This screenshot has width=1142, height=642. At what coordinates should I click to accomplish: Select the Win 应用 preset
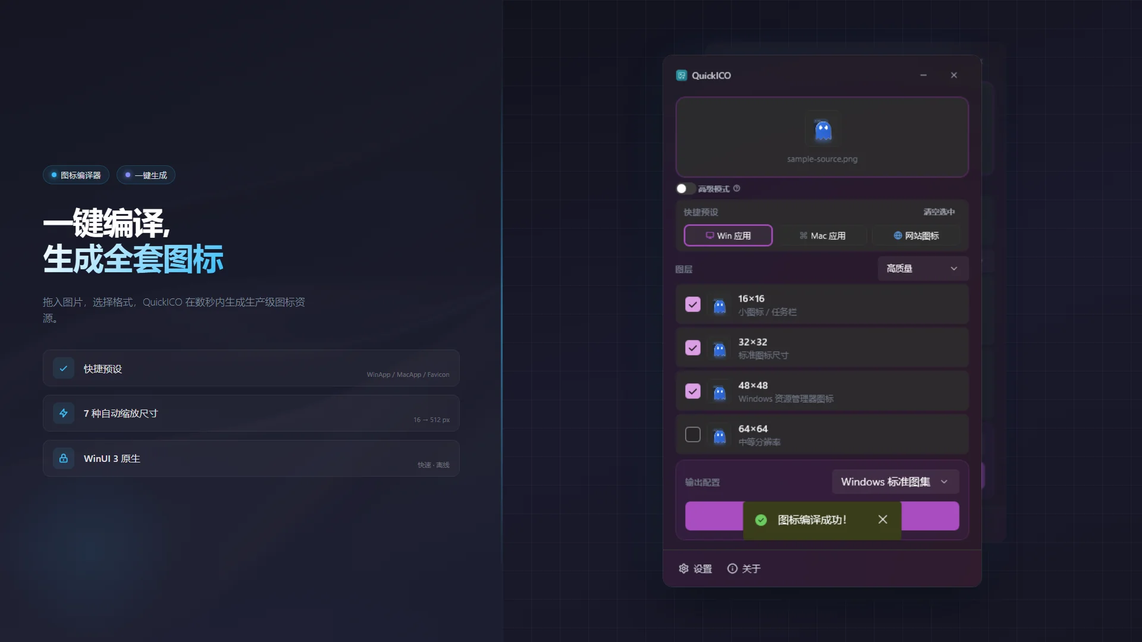[x=728, y=235]
